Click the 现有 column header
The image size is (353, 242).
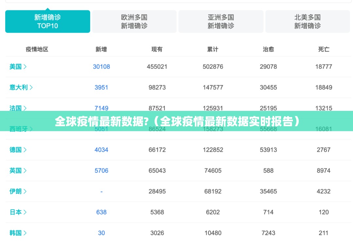[x=157, y=49]
